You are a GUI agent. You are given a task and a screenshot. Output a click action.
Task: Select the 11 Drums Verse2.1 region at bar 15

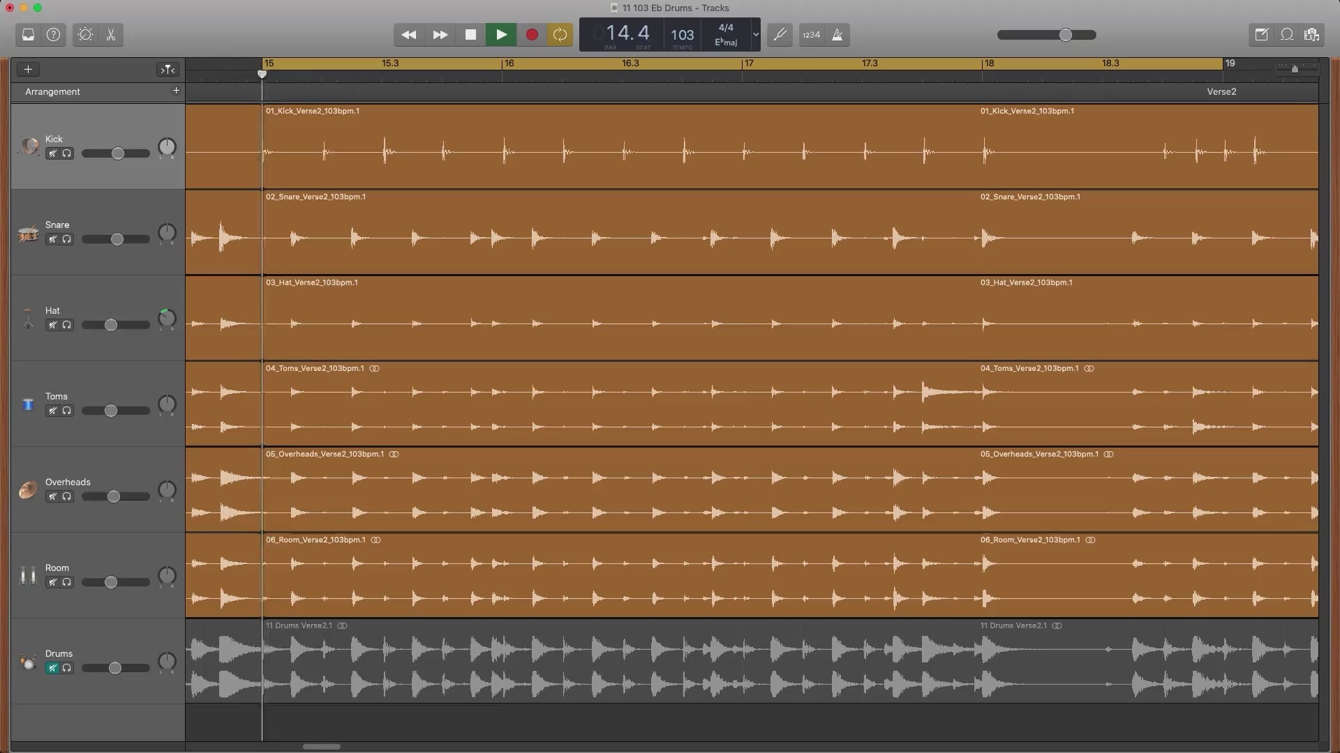tap(620, 661)
